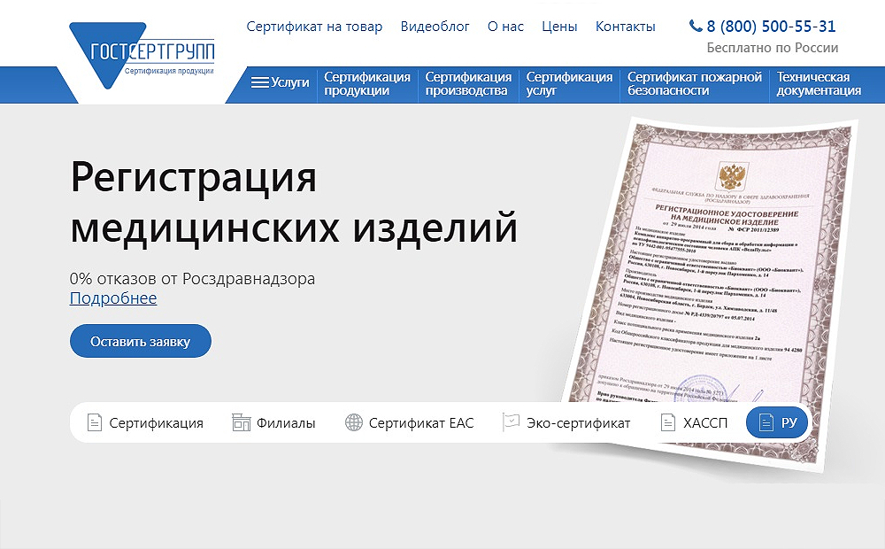Screen dimensions: 885x549
Task: Switch to the Сертификат ЕАС tab label
Action: click(x=421, y=423)
